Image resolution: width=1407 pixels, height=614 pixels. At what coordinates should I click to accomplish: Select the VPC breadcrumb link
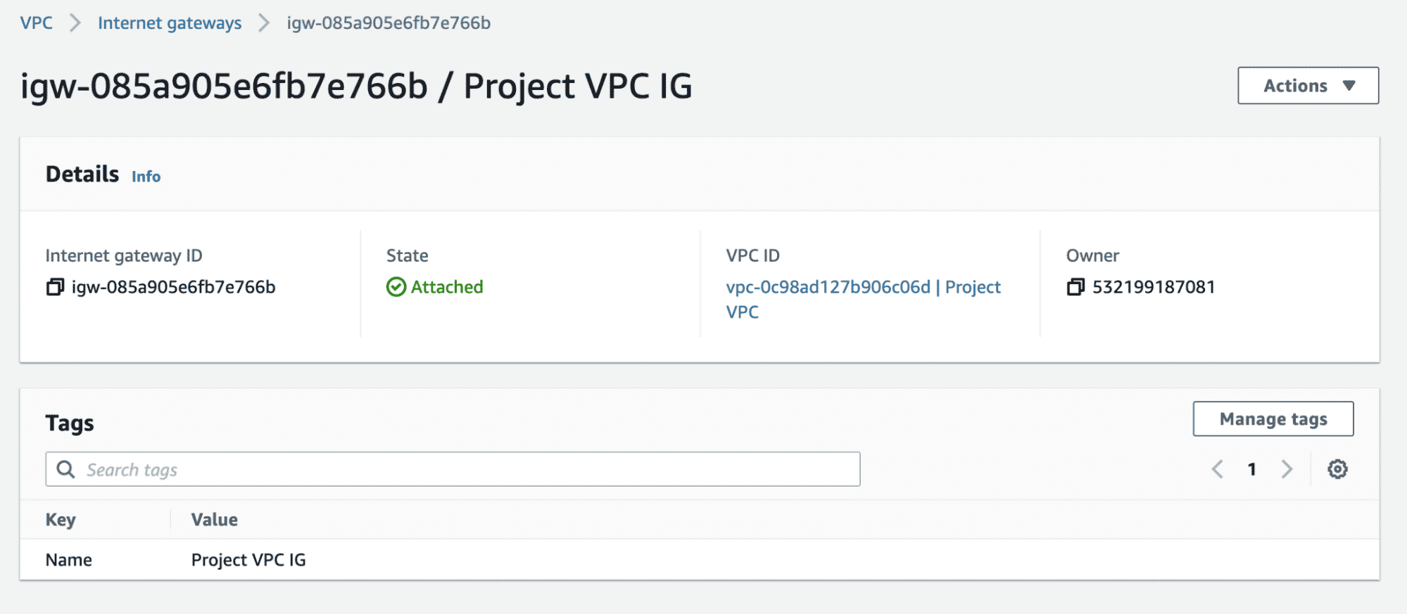coord(37,23)
